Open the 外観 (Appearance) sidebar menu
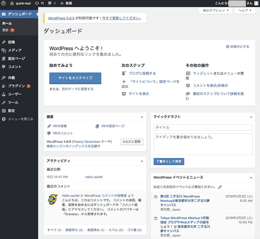The width and height of the screenshot is (260, 239). 11,78
